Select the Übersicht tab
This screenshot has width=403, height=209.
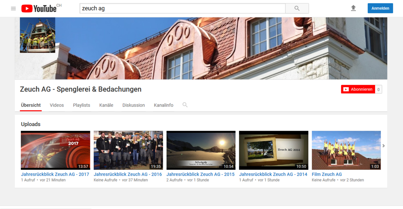[31, 105]
